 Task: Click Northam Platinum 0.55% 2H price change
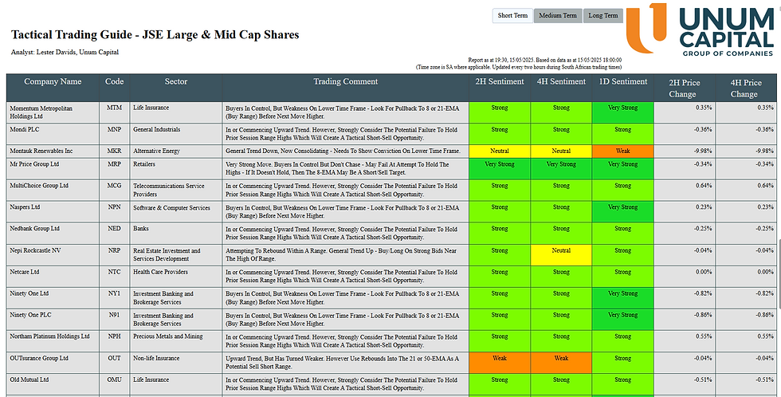(x=704, y=336)
